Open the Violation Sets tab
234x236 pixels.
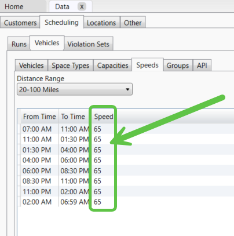88,44
